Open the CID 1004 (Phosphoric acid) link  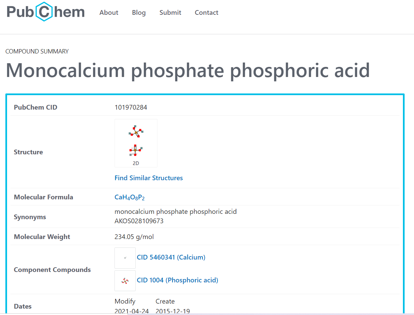pos(177,280)
